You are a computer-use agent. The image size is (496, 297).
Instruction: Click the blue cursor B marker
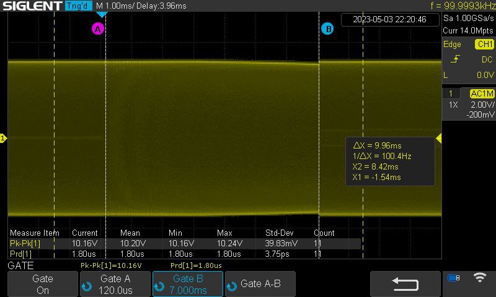point(327,29)
